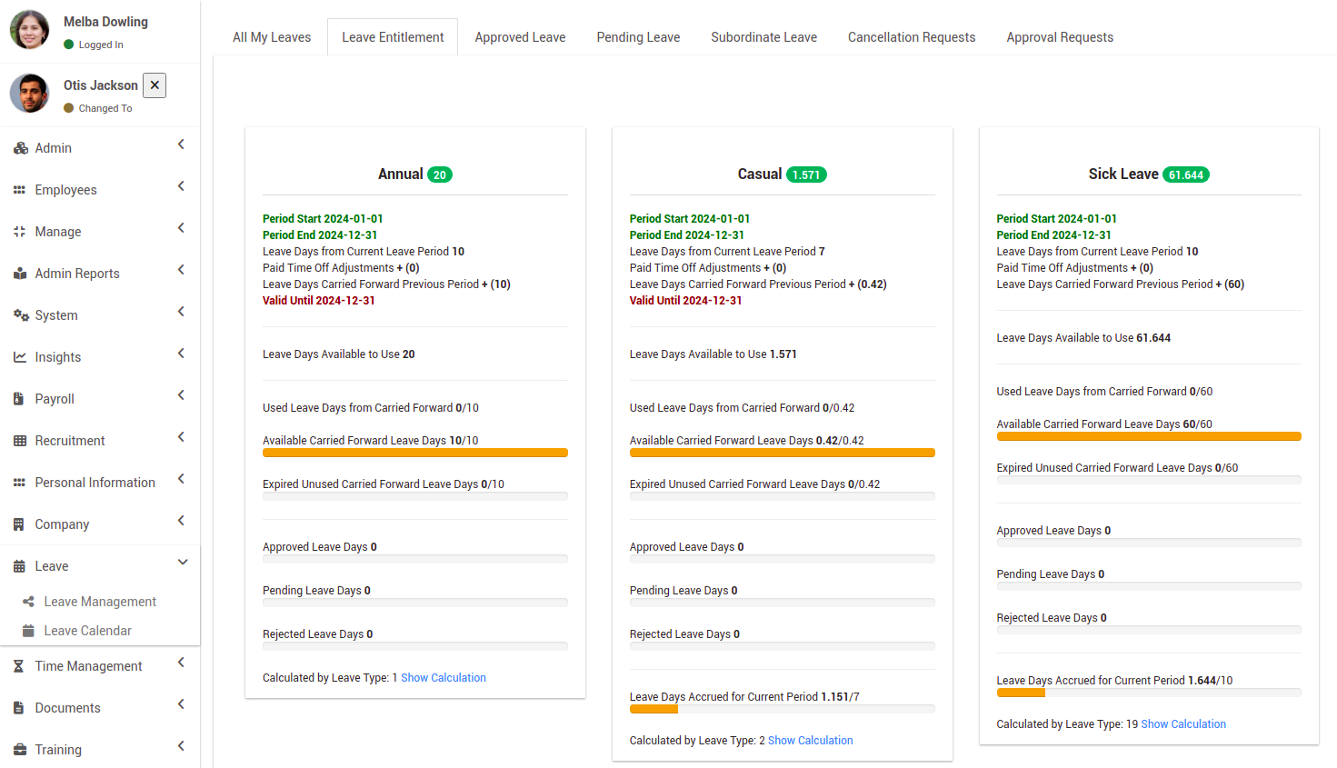
Task: Click the Employees grid icon
Action: click(x=20, y=190)
